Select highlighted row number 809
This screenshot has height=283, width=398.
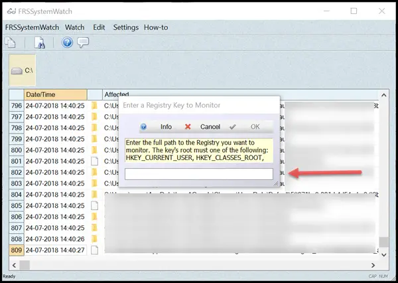(17, 250)
